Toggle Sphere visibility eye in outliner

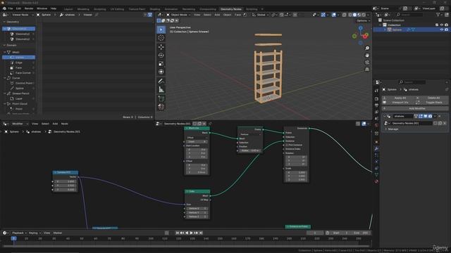442,30
